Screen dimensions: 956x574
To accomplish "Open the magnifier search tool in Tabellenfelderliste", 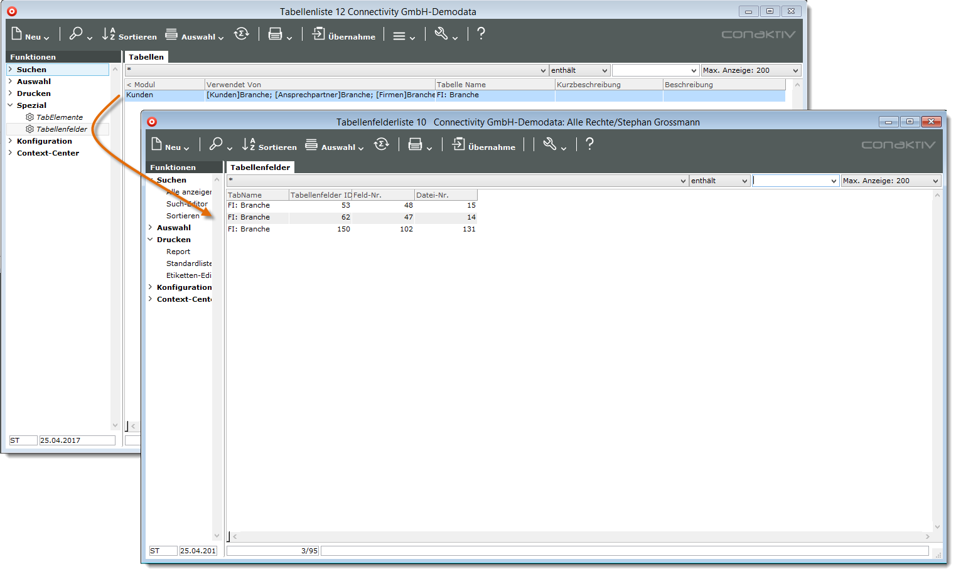I will click(x=217, y=144).
